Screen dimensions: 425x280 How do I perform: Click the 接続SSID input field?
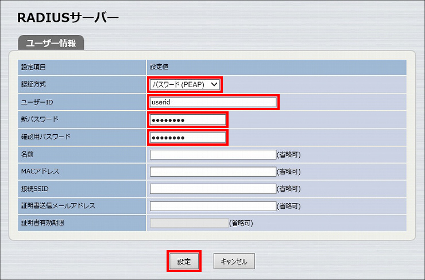tap(213, 189)
